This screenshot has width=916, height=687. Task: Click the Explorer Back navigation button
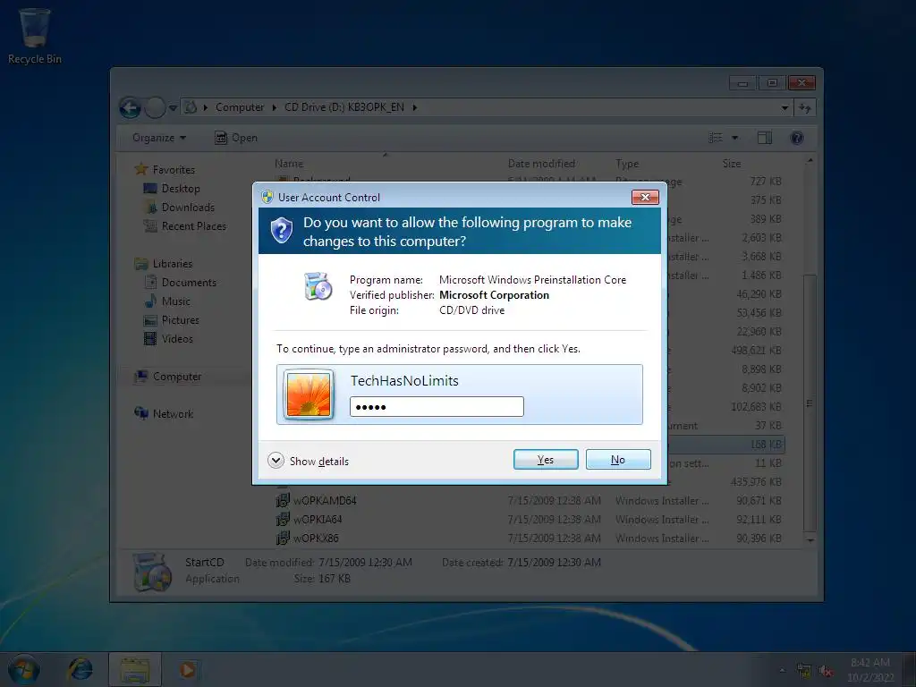tap(131, 107)
